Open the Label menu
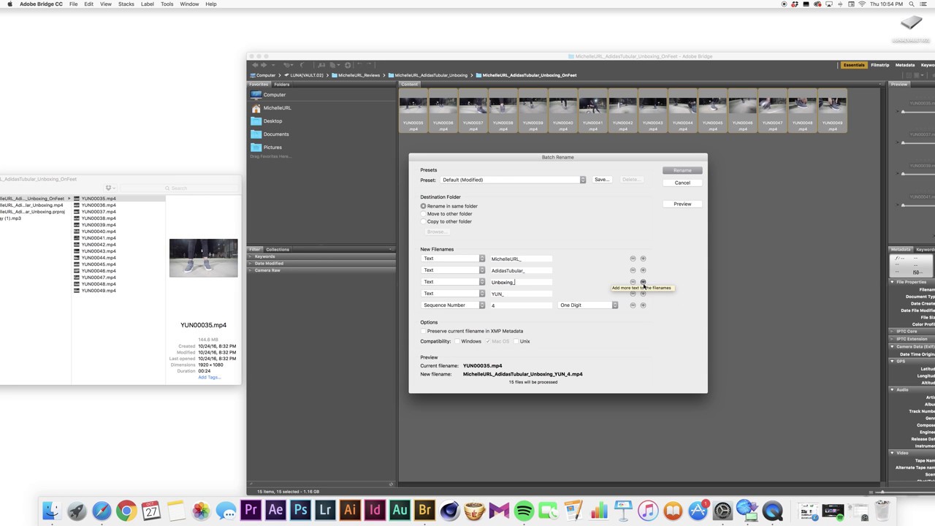The image size is (935, 526). point(147,4)
